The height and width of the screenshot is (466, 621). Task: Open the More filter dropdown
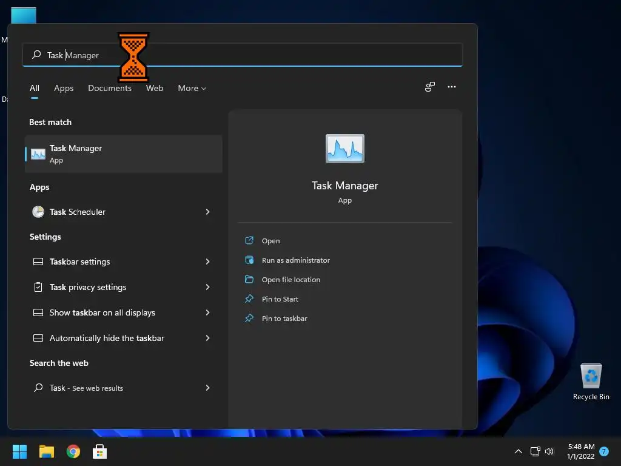pos(192,88)
